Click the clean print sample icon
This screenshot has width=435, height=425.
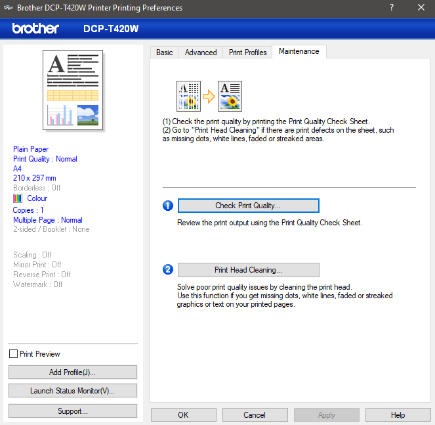(x=230, y=96)
